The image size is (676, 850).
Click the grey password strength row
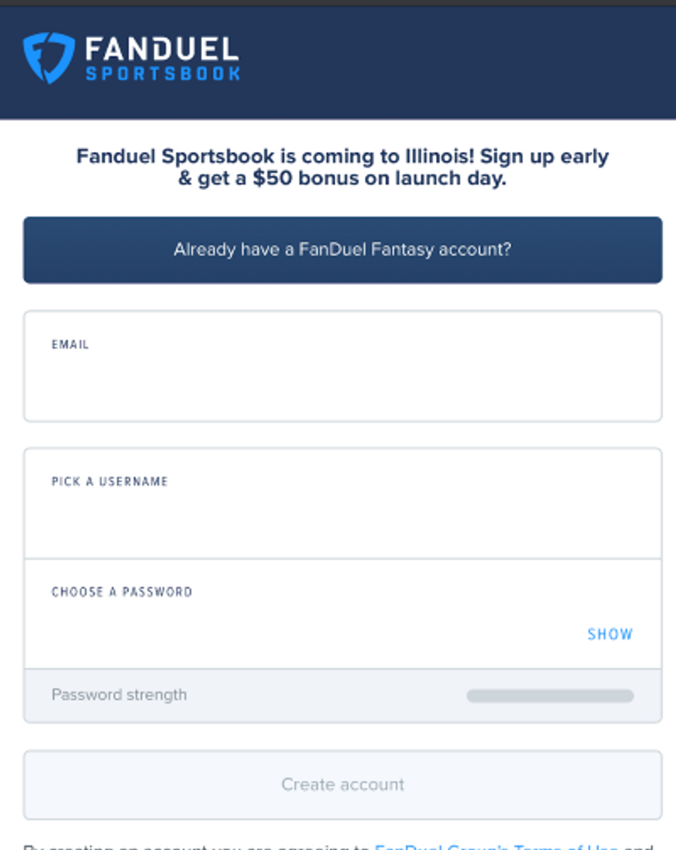click(343, 695)
